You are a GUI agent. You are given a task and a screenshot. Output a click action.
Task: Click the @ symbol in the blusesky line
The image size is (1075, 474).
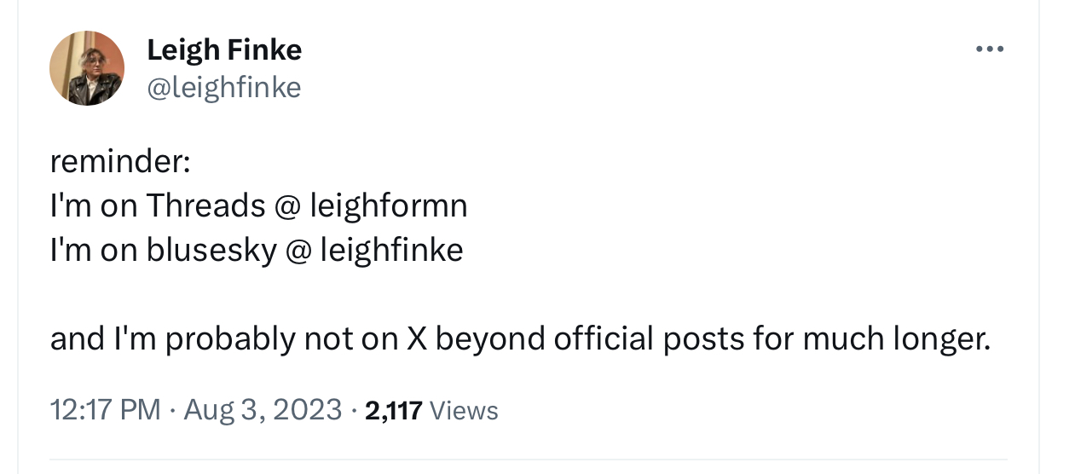pos(298,250)
